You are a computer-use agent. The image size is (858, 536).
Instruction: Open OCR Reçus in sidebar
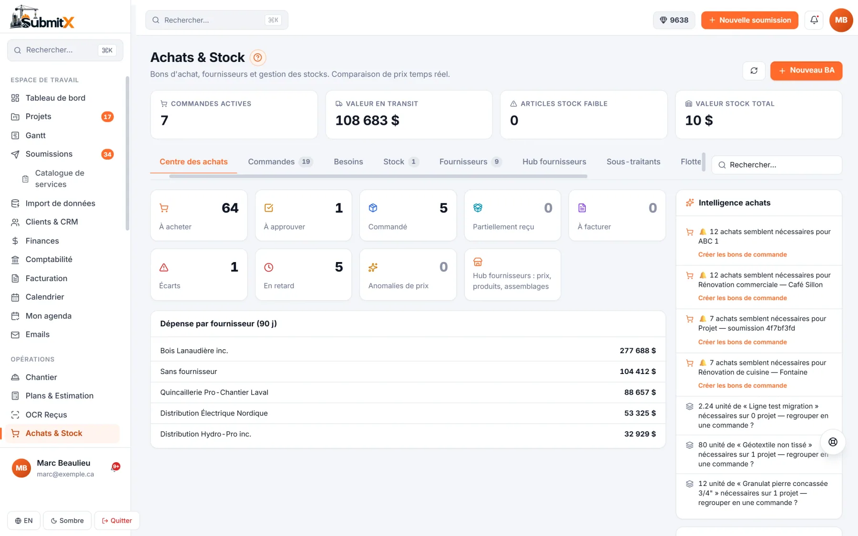tap(62, 415)
